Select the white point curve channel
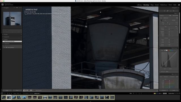This screenshot has height=102, width=181. pos(167,50)
